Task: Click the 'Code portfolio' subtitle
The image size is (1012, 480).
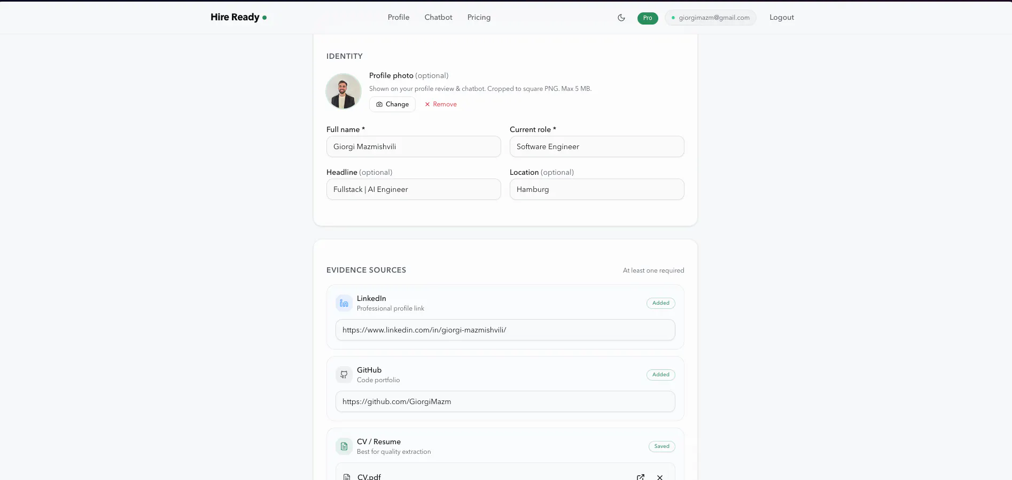Action: 378,380
